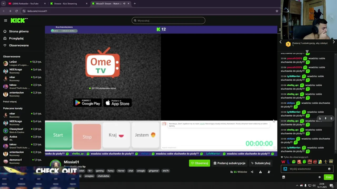
Task: Click the KICK logo
Action: (x=19, y=20)
